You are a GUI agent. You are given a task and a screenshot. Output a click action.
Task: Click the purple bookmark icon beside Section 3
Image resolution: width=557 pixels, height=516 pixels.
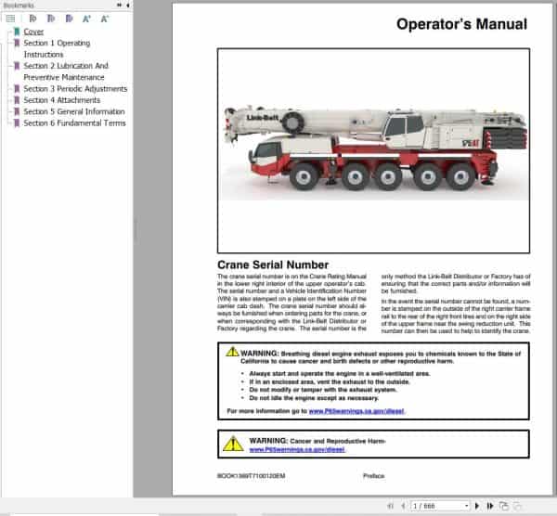17,88
